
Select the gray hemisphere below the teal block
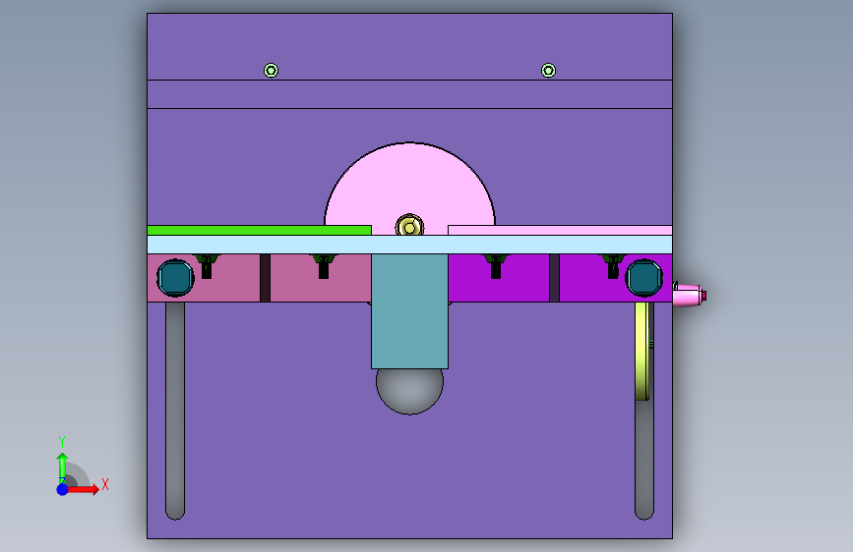pos(409,391)
